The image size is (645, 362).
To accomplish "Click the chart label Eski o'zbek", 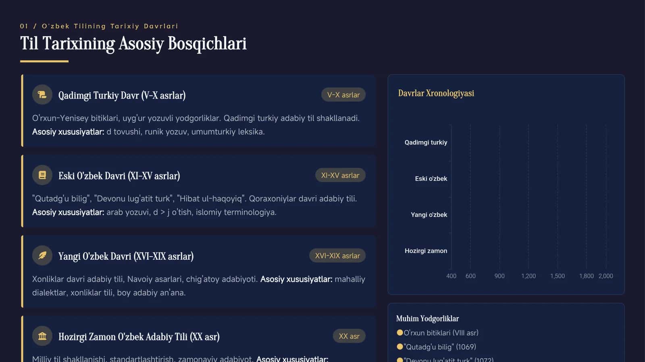I will coord(431,179).
